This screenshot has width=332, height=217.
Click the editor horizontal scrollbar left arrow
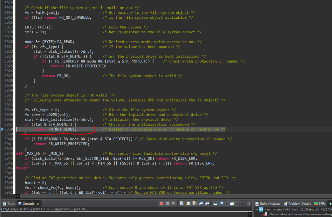pyautogui.click(x=18, y=196)
